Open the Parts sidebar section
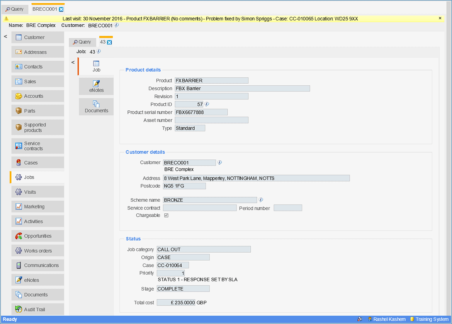The image size is (452, 324). [x=38, y=111]
